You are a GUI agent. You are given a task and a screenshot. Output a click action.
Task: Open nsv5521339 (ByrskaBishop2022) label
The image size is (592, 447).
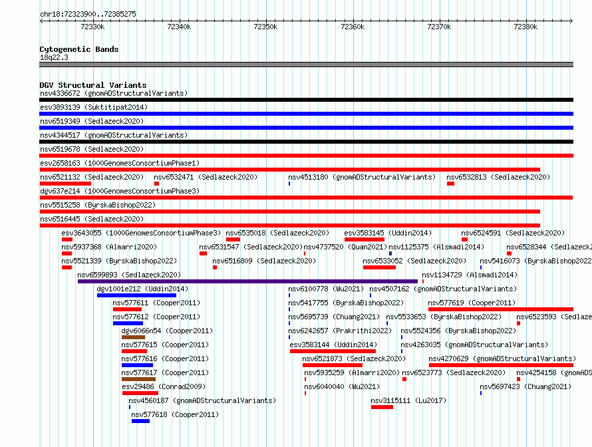(x=119, y=261)
